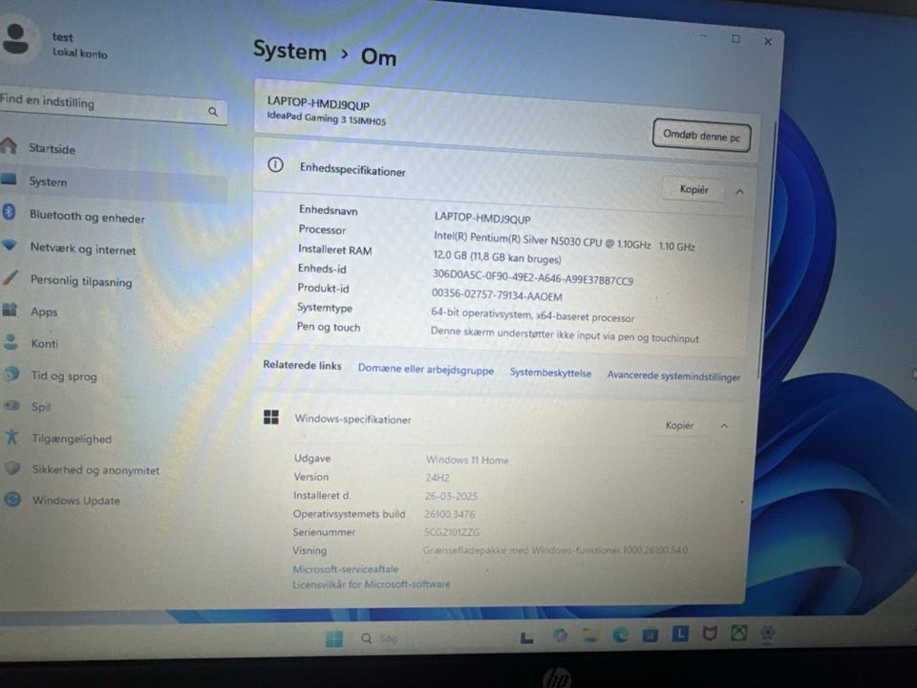Open the Konti person icon
Viewport: 917px width, 688px height.
point(11,341)
